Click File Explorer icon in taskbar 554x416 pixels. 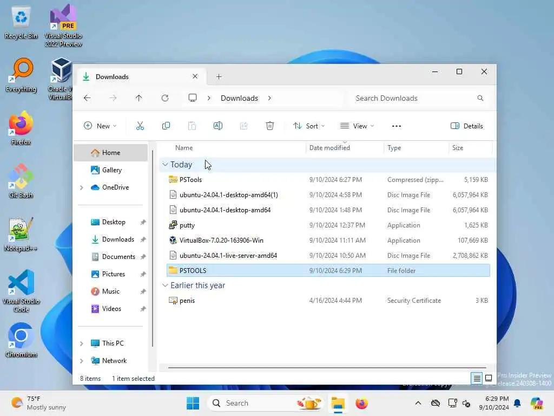point(338,403)
